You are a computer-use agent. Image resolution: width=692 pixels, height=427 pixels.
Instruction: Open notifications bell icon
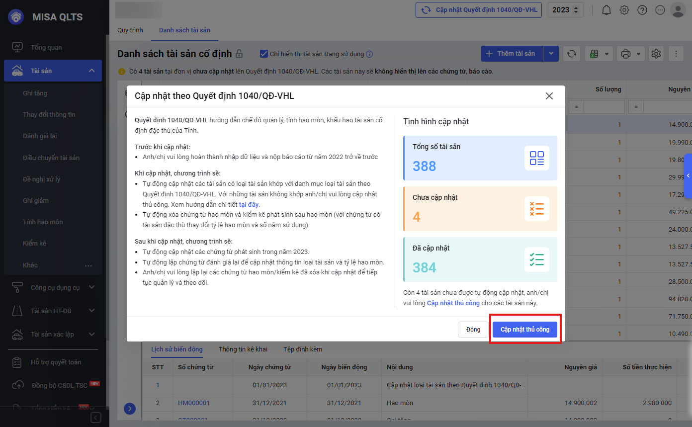(606, 10)
